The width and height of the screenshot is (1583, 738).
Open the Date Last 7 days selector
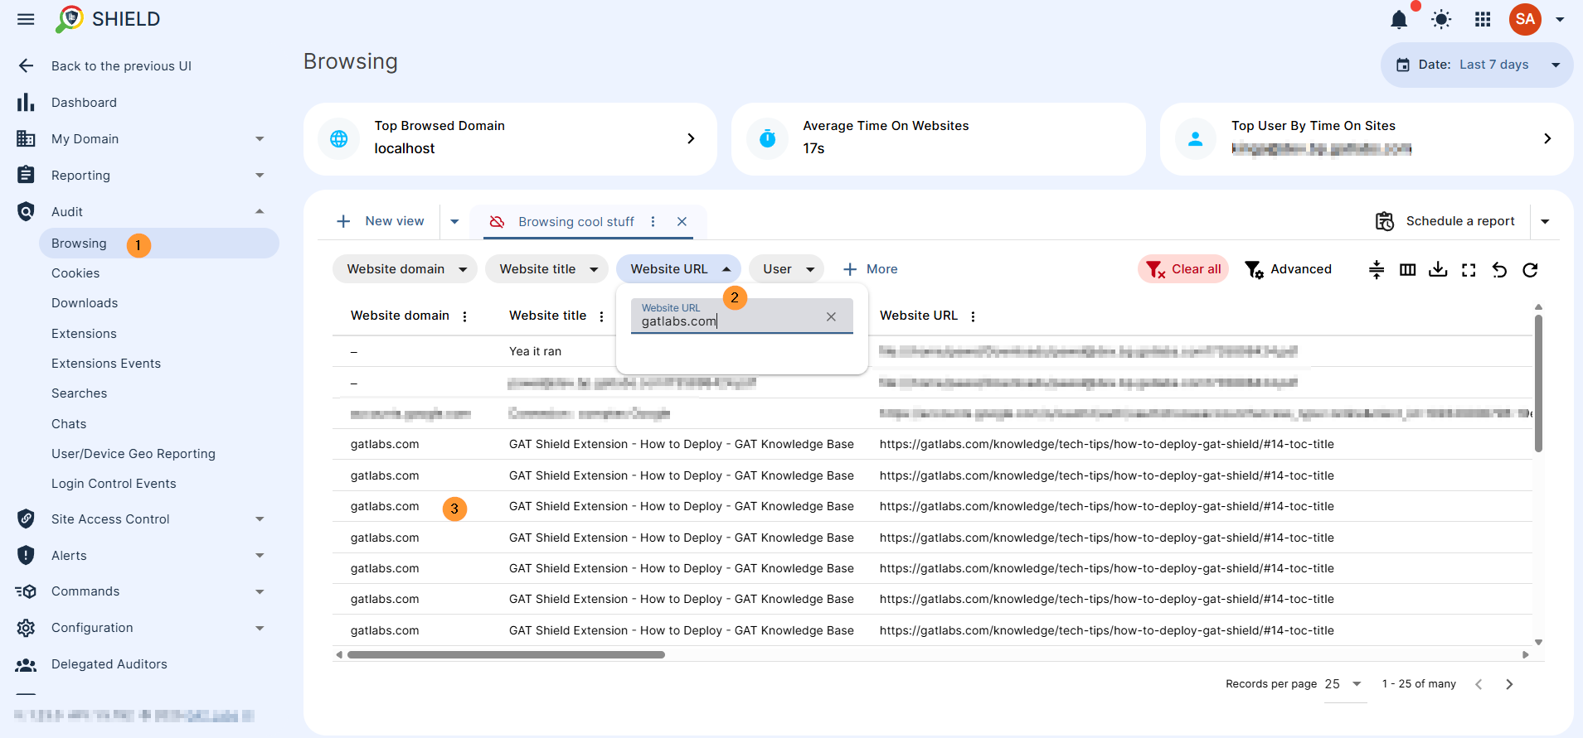[x=1477, y=65]
